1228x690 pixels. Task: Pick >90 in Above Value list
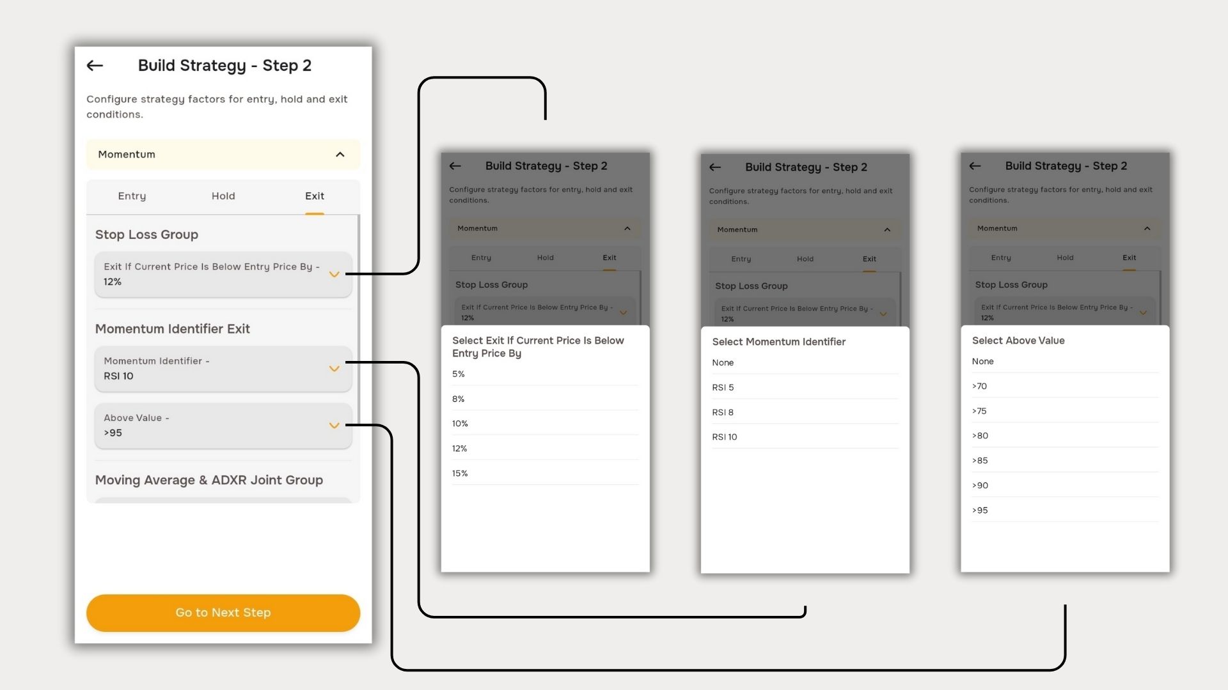1065,486
